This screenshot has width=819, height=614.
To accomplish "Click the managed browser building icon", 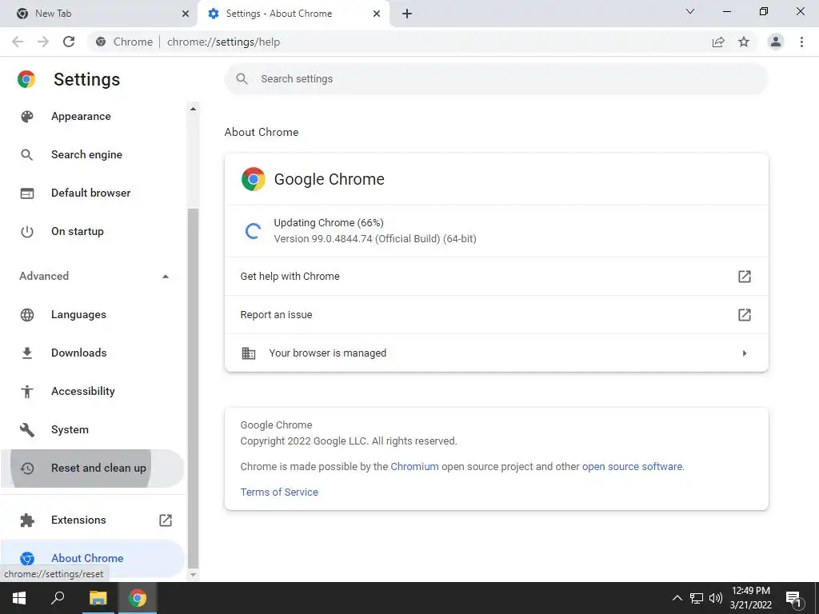I will 249,353.
